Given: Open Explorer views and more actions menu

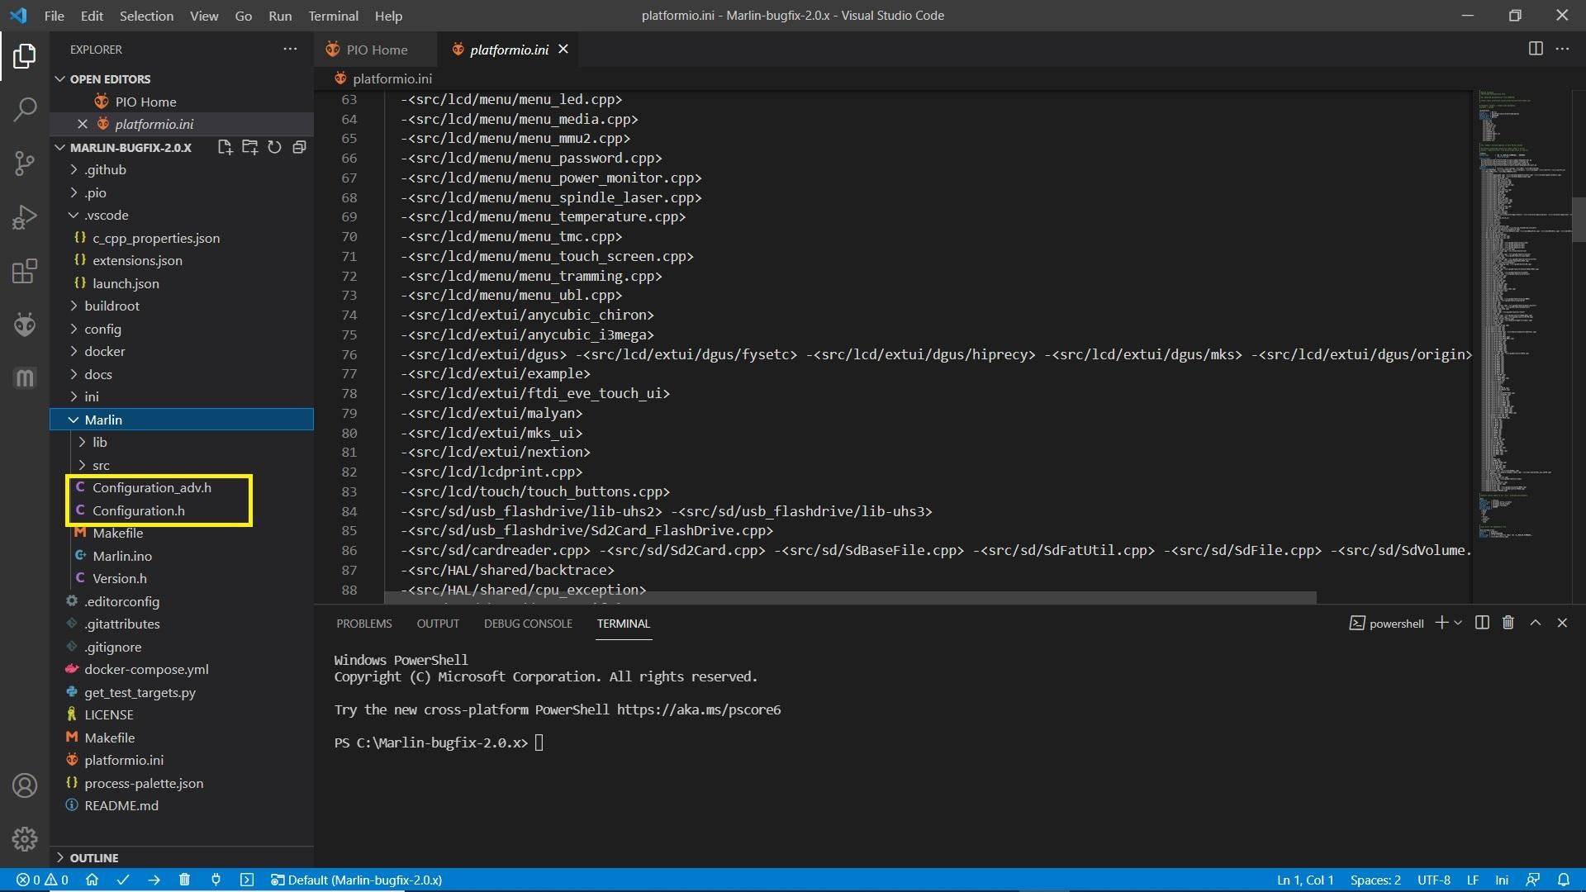Looking at the screenshot, I should coord(290,50).
